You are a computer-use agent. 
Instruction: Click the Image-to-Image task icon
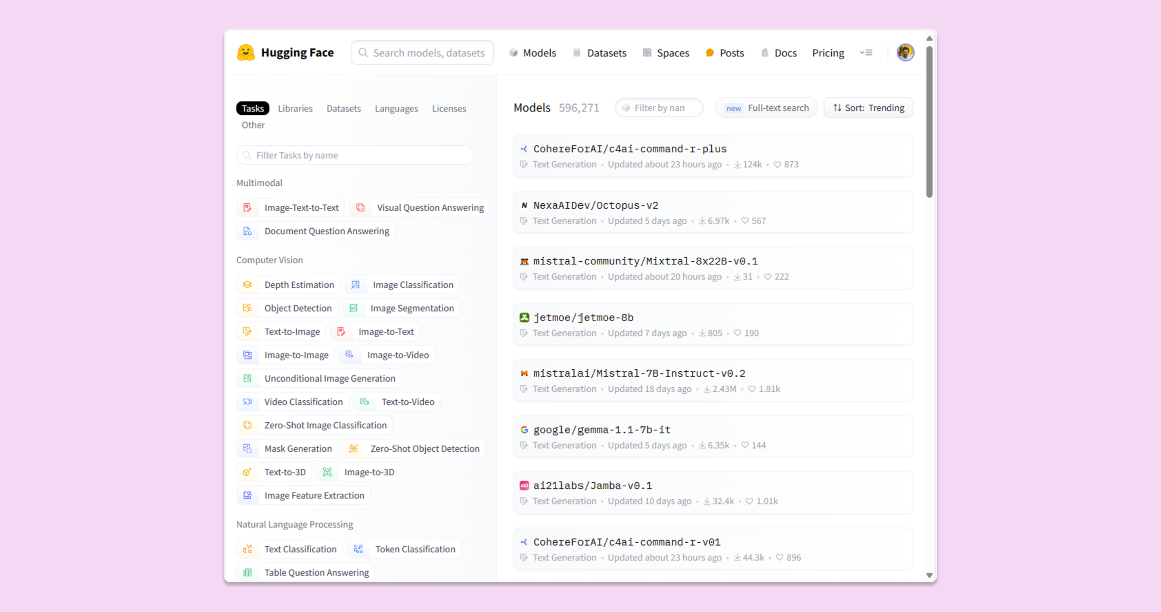point(248,355)
